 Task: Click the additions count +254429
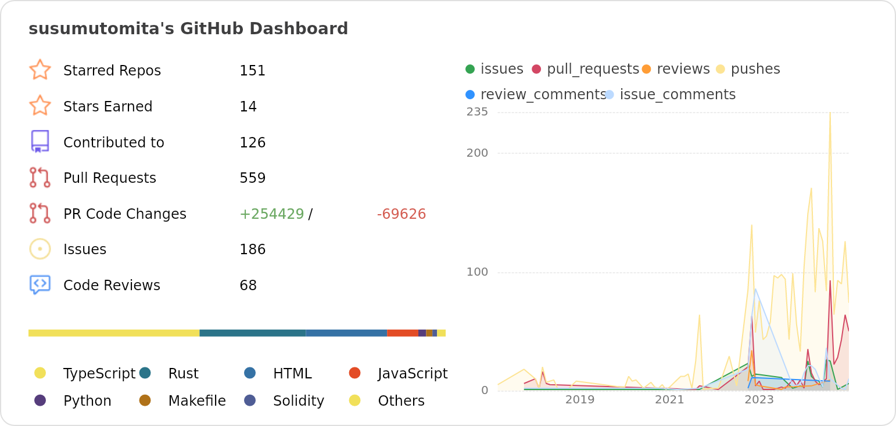(272, 214)
